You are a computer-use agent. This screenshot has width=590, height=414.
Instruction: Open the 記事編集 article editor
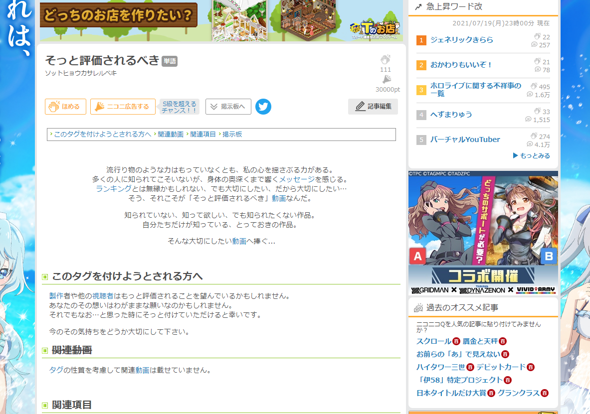coord(373,107)
